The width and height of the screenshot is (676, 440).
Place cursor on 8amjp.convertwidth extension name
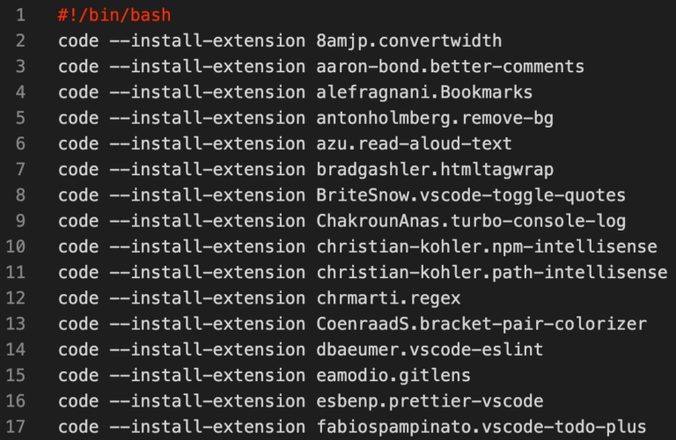point(409,41)
